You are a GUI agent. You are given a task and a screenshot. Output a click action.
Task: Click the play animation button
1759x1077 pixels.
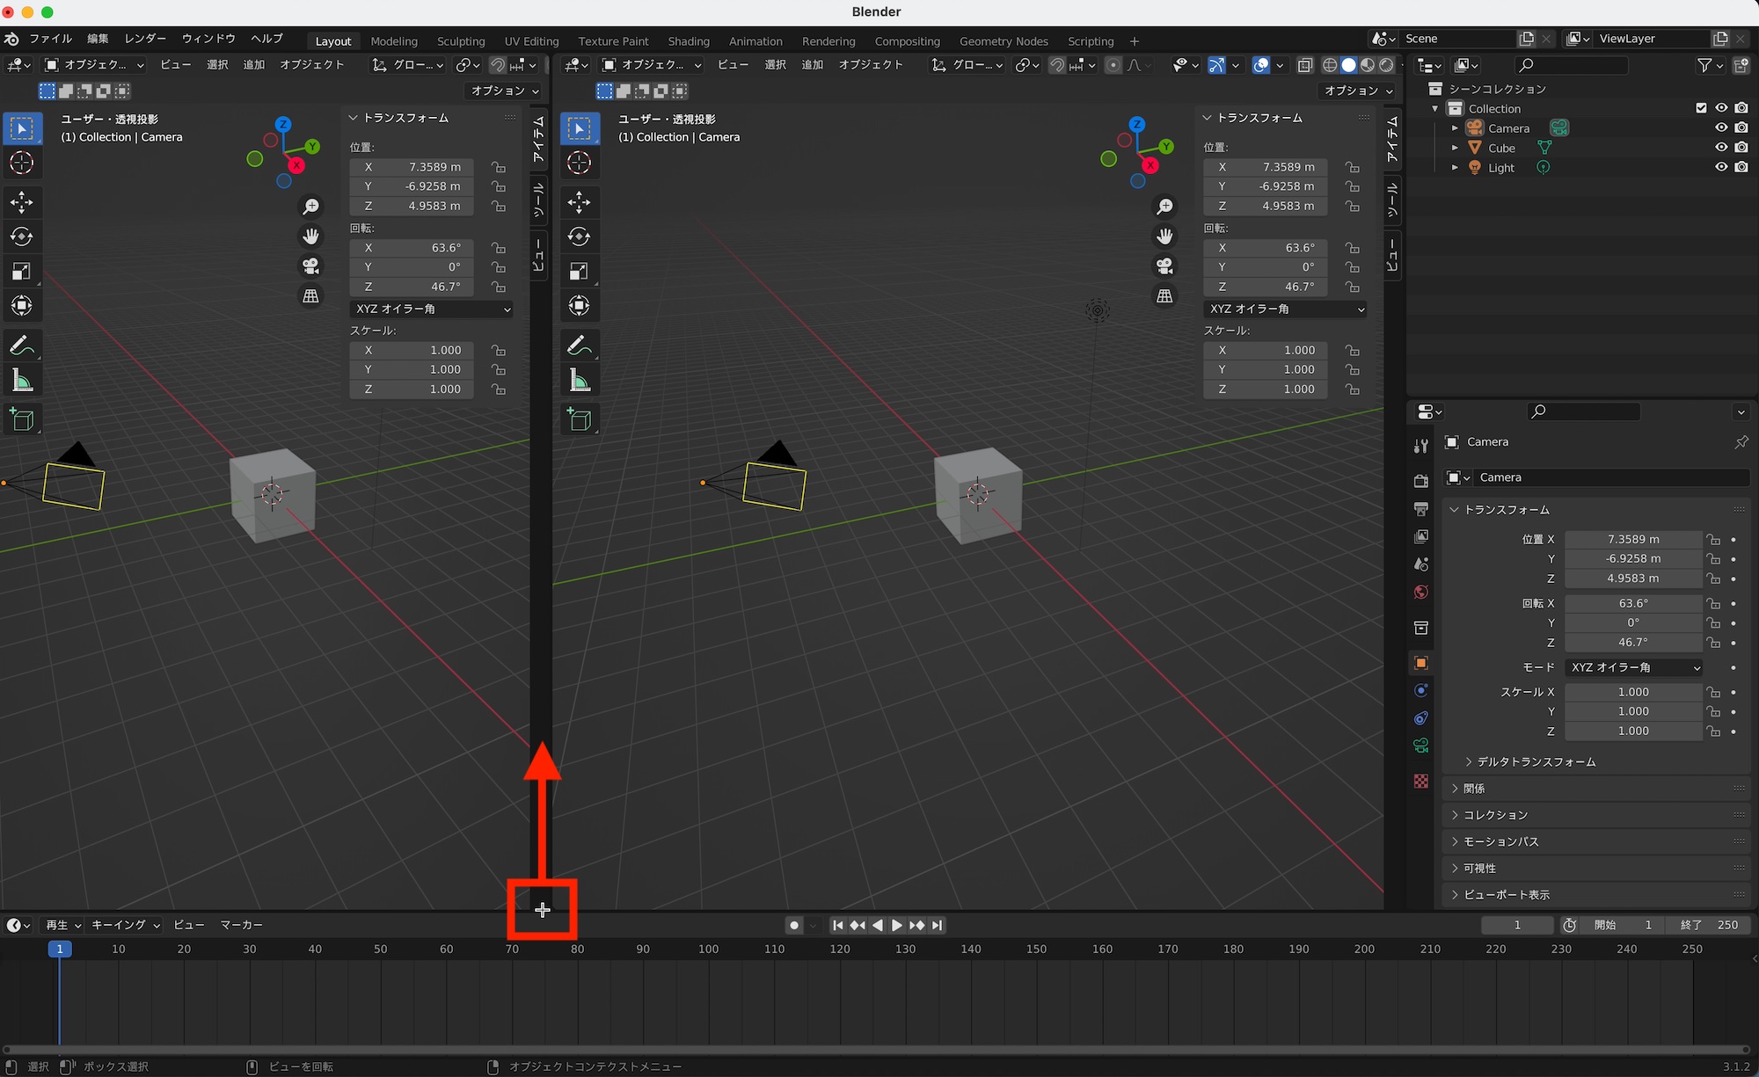[x=897, y=925]
